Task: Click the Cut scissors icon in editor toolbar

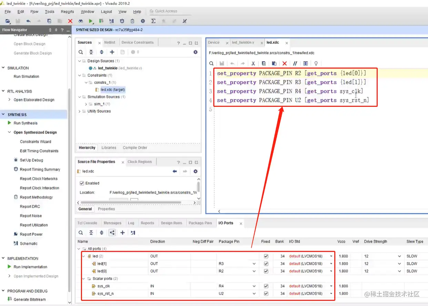Action: point(253,63)
